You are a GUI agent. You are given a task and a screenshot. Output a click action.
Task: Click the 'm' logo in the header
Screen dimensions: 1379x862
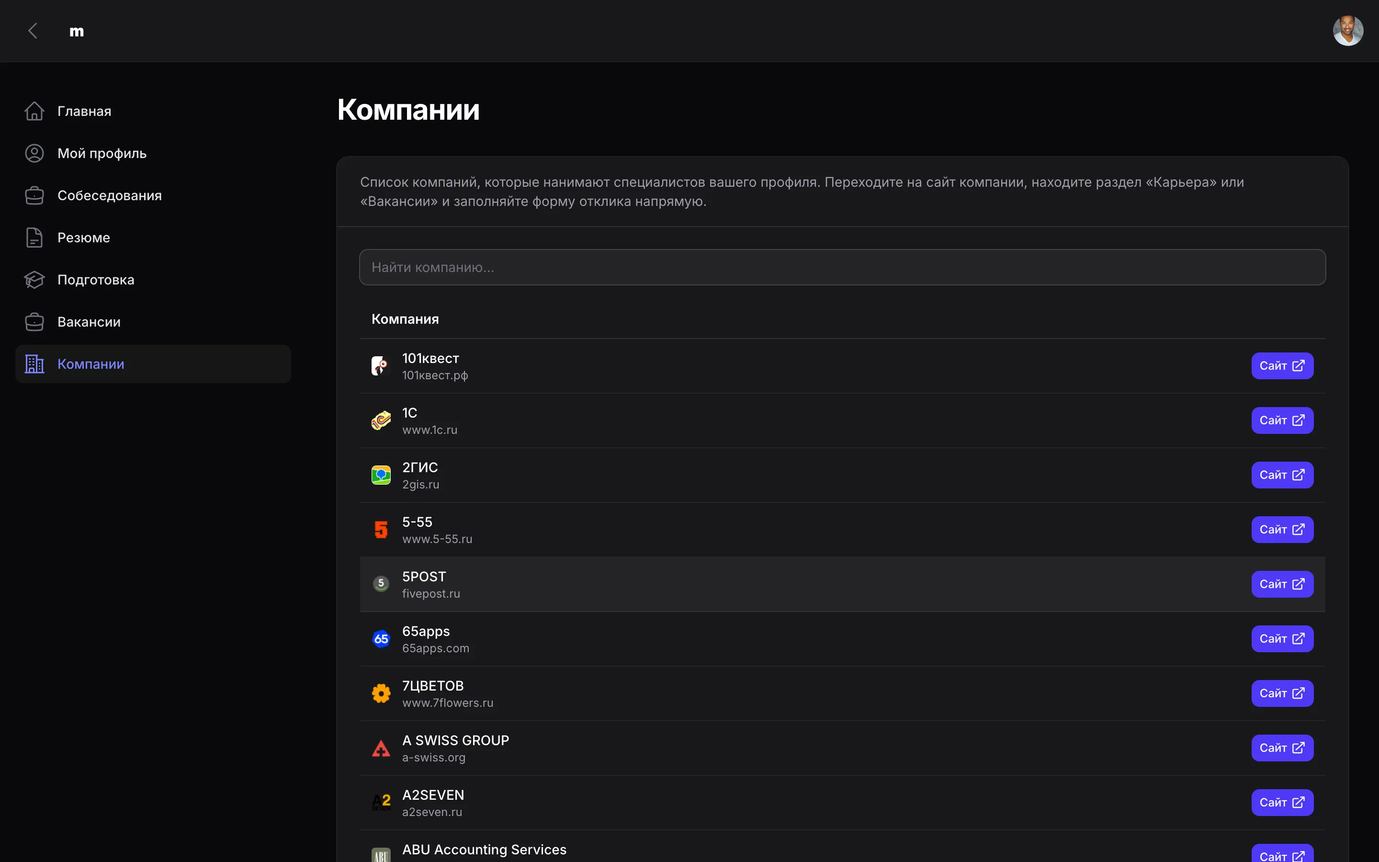pos(76,31)
